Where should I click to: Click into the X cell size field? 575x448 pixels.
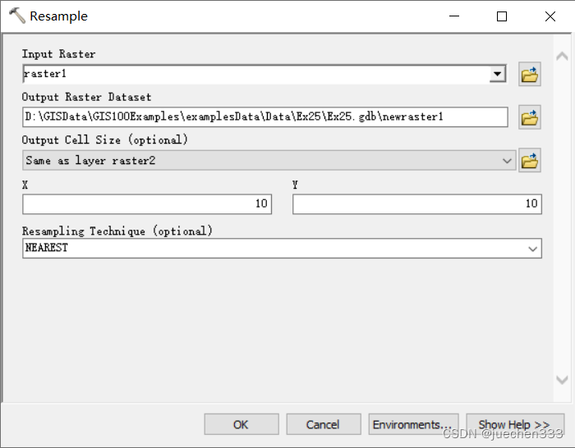[x=147, y=203]
